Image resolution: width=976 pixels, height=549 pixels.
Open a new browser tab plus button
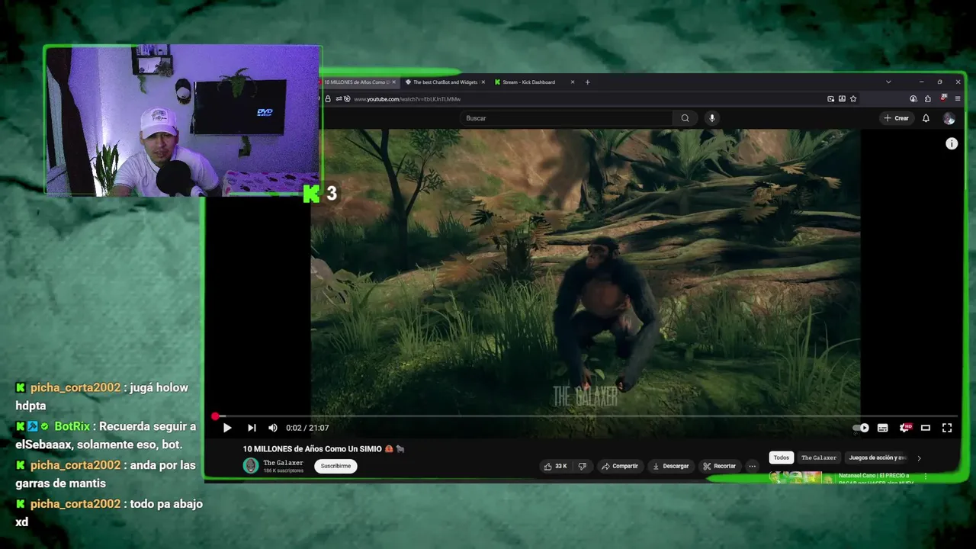pyautogui.click(x=587, y=82)
